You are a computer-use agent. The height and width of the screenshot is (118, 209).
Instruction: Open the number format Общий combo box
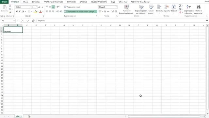pos(108,7)
